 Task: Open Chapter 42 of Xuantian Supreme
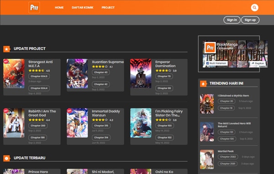point(101,84)
